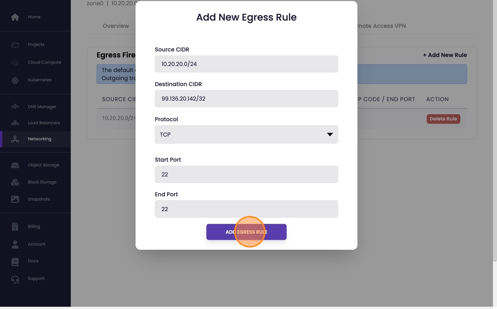Viewport: 497px width, 309px height.
Task: Select the Load Balancers icon
Action: tap(15, 123)
